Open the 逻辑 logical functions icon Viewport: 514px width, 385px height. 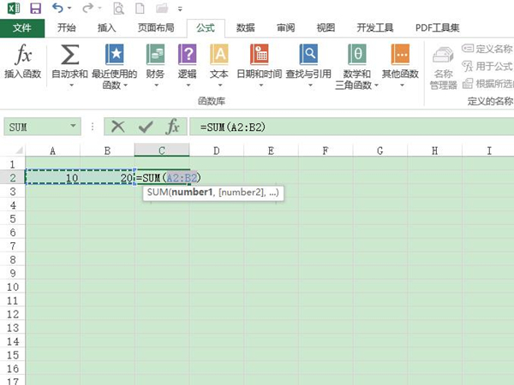coord(187,56)
